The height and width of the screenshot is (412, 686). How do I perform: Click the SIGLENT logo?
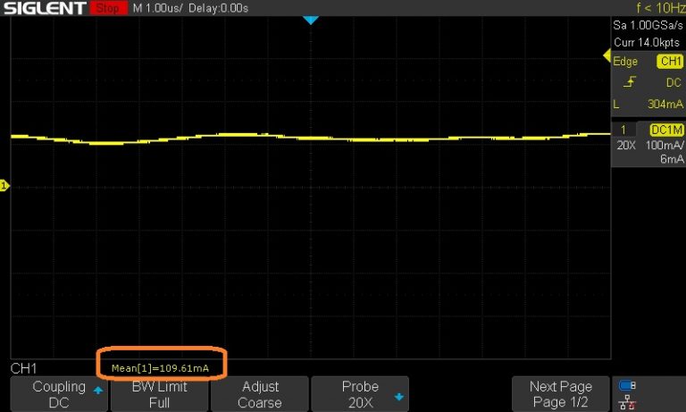coord(44,8)
